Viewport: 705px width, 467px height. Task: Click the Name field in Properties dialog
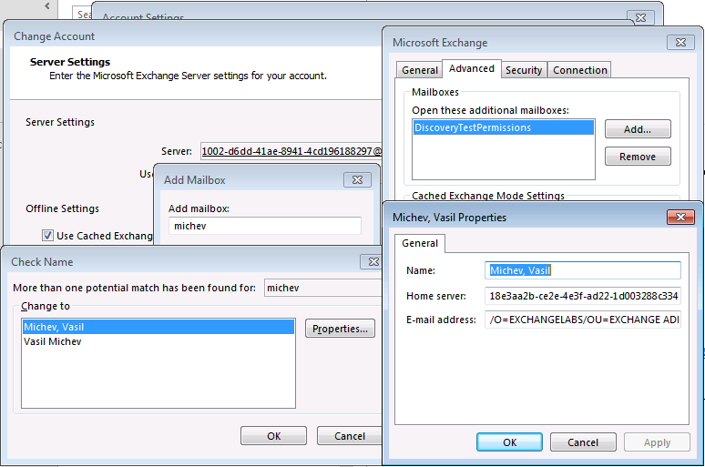click(583, 270)
